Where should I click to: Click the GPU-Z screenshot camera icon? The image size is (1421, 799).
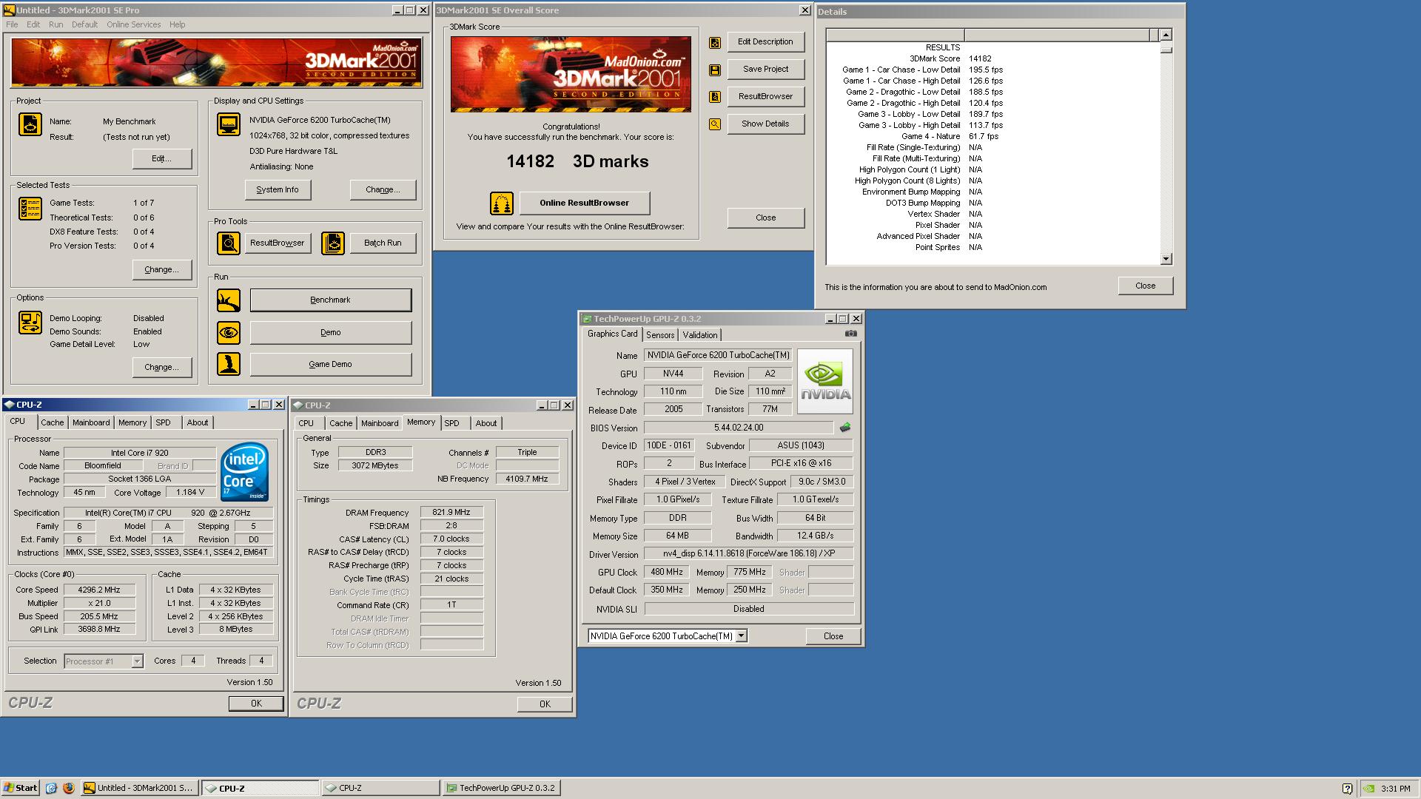coord(851,334)
